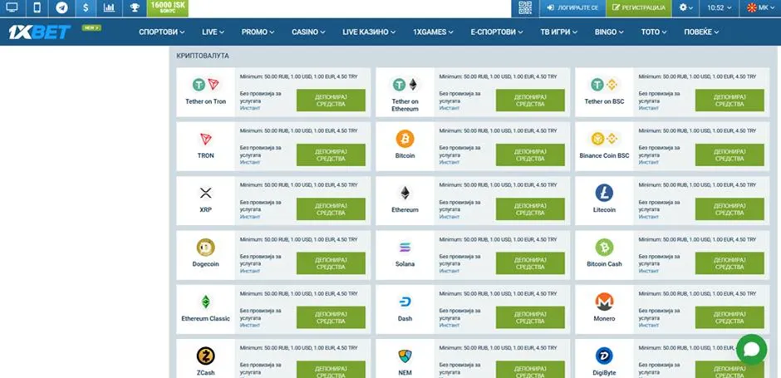Screen dimensions: 781x378
Task: Open the desktop app icon in top bar
Action: pos(12,8)
